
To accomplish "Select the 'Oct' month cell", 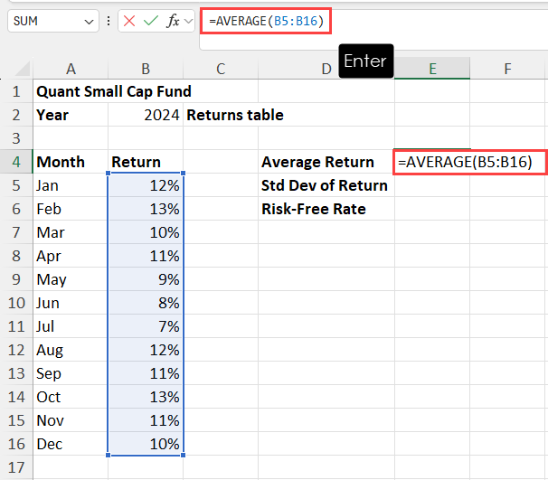I will click(x=71, y=397).
